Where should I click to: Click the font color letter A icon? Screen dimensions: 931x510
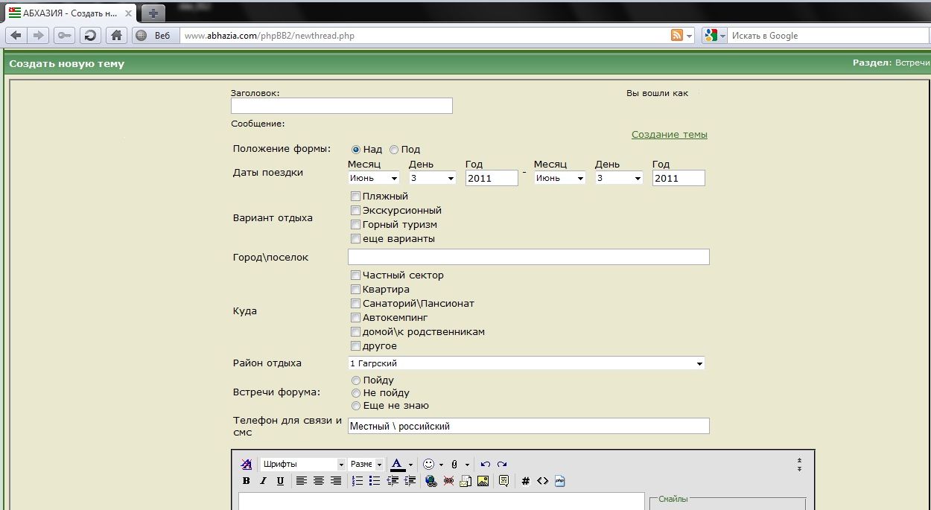(x=398, y=464)
